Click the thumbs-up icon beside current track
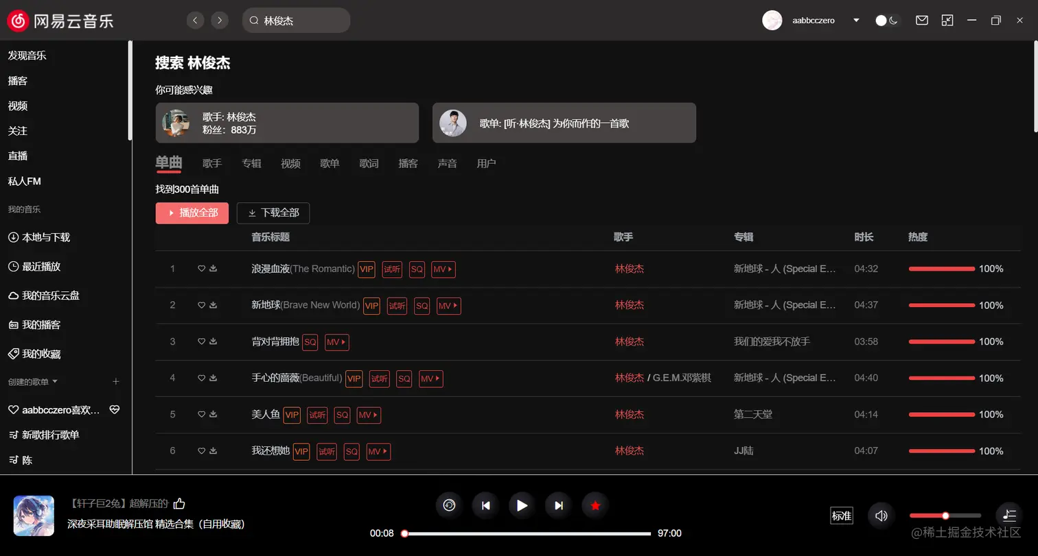The height and width of the screenshot is (556, 1038). coord(179,504)
